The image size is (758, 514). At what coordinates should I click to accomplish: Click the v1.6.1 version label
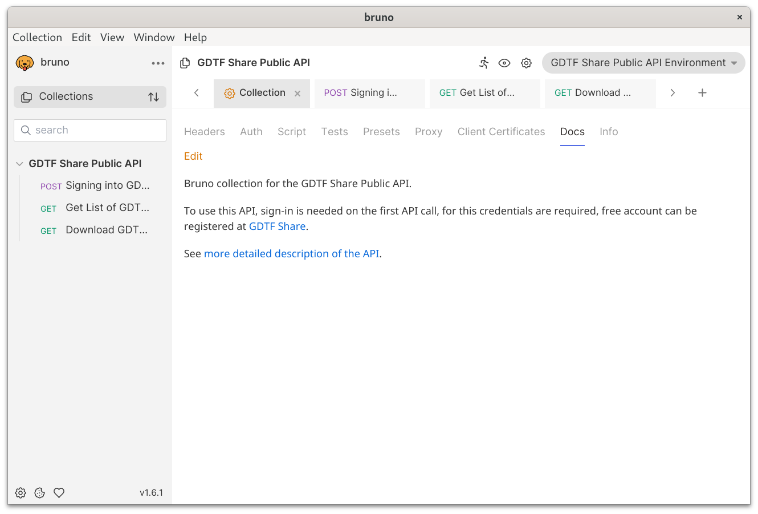pyautogui.click(x=152, y=493)
